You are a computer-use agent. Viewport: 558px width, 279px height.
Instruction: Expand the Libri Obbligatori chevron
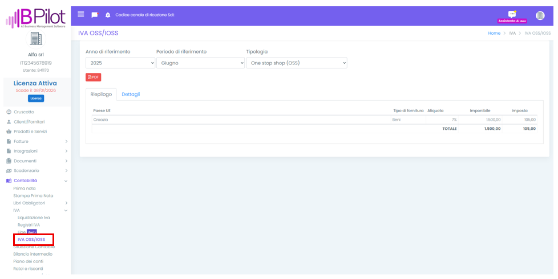pyautogui.click(x=66, y=203)
